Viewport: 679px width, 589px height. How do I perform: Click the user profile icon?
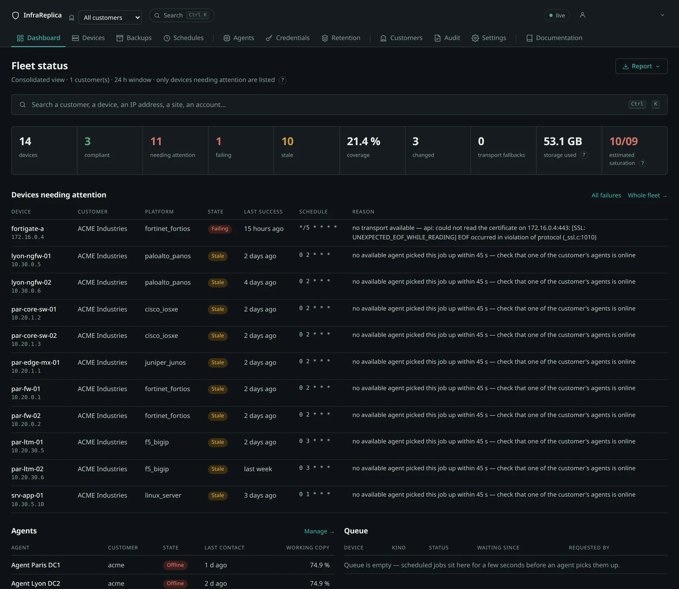[x=583, y=15]
